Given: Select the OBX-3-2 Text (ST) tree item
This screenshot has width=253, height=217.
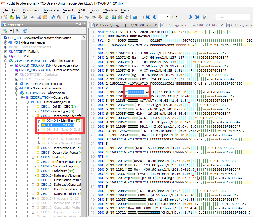Looking at the screenshot, I should tap(58, 125).
